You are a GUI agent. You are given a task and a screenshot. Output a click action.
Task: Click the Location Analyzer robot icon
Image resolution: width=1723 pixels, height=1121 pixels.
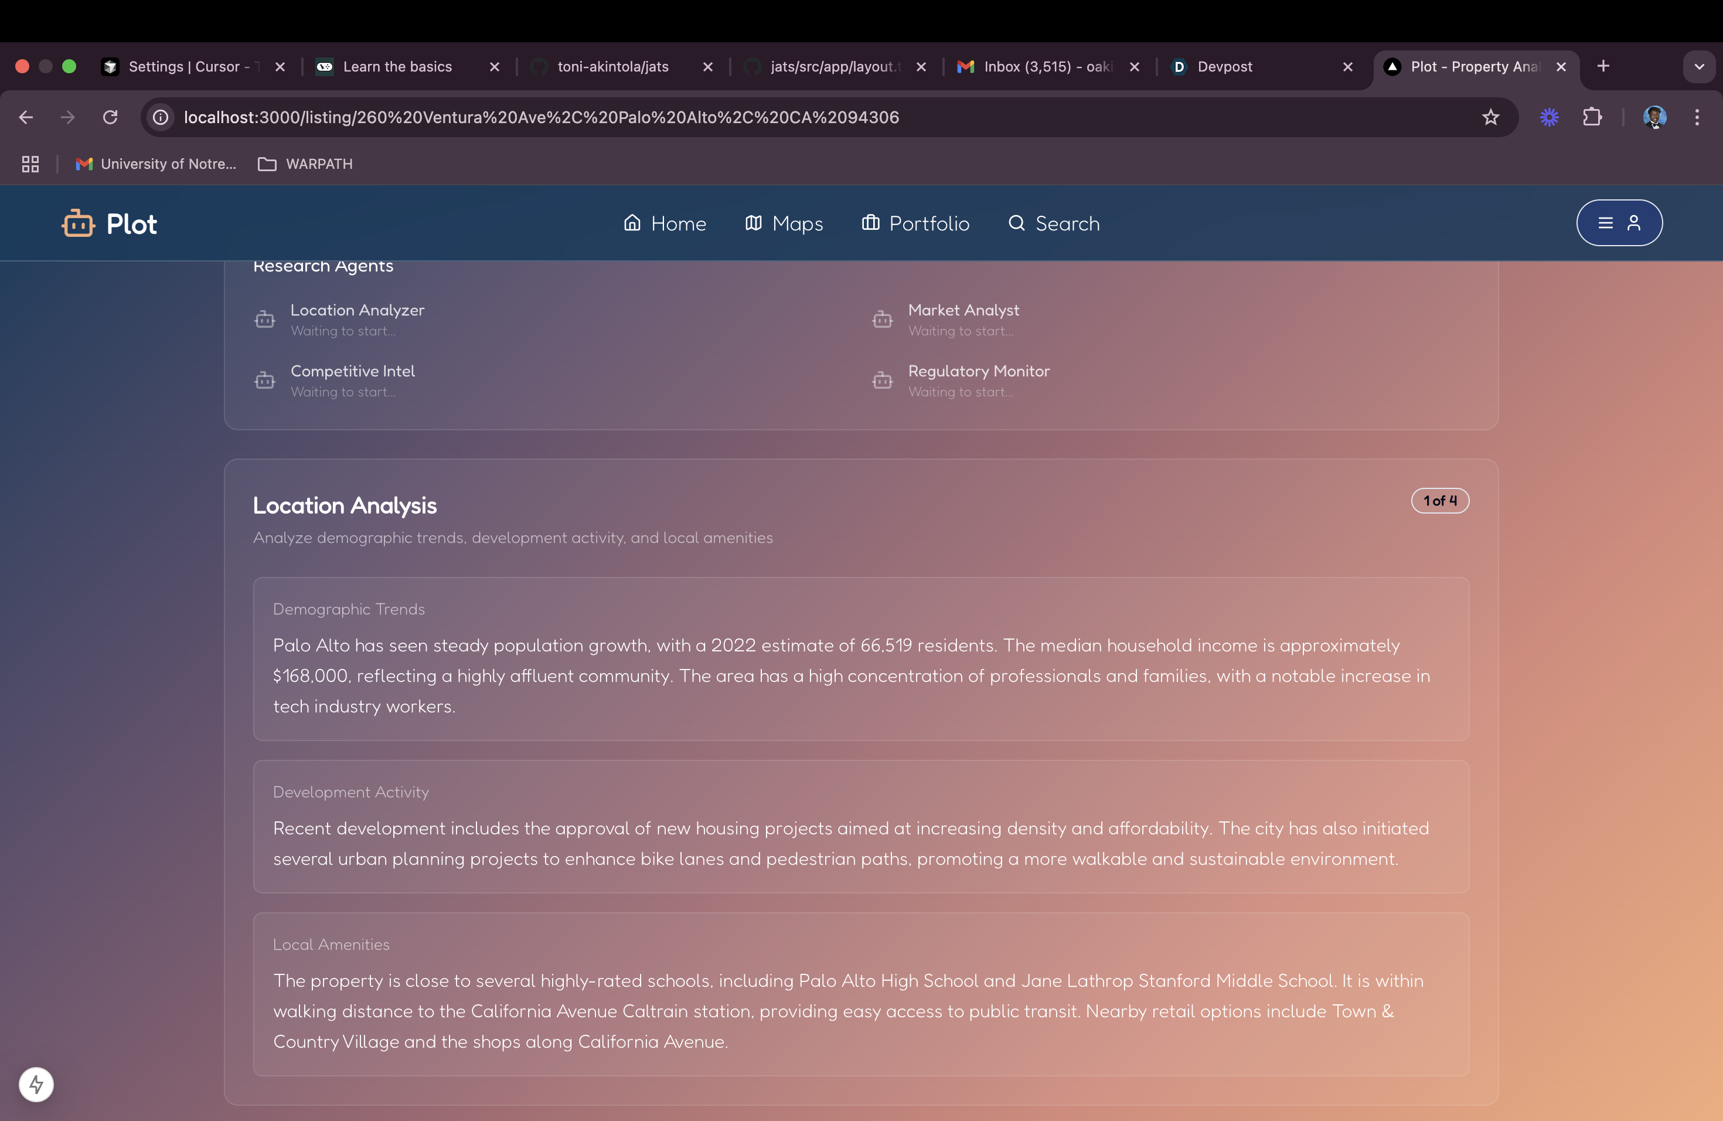265,320
